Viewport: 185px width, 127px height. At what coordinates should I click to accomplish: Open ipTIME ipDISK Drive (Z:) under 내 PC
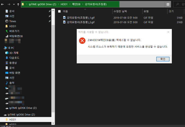pos(23,108)
